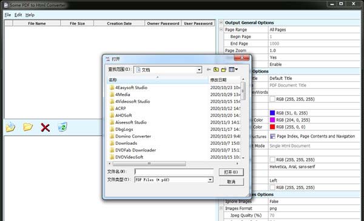
Task: Click the Helvetica, Arial, sans-serif value
Action: [292, 167]
